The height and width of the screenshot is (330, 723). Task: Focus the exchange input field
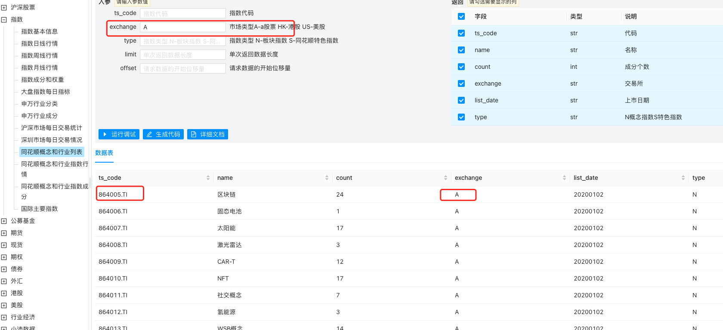point(182,27)
